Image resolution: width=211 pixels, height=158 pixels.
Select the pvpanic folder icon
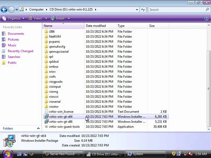tap(46, 42)
